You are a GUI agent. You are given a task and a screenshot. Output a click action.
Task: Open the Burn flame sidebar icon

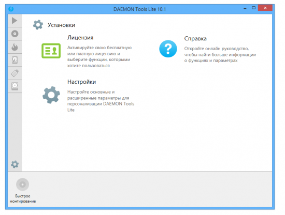15,47
